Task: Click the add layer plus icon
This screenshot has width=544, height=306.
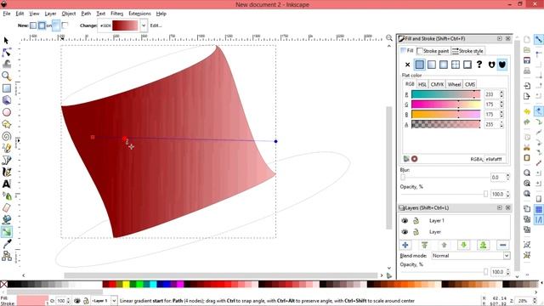Action: pyautogui.click(x=405, y=246)
